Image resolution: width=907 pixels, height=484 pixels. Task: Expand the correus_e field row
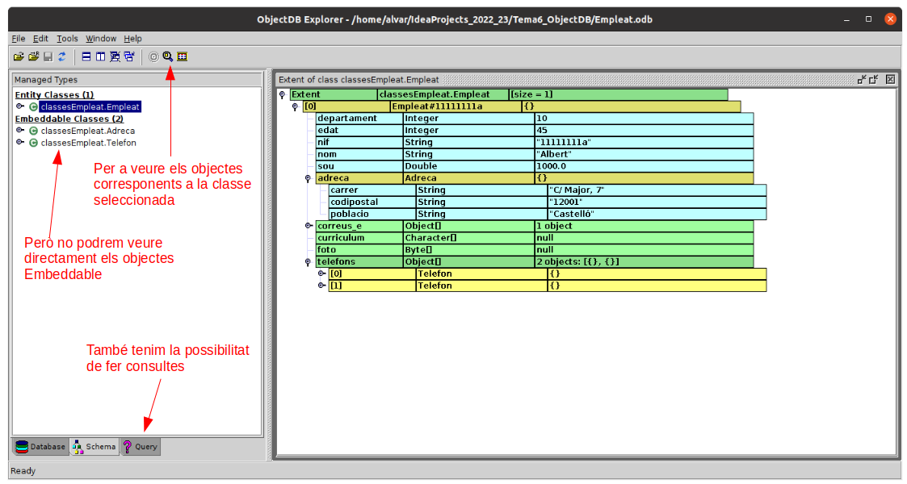pos(309,226)
